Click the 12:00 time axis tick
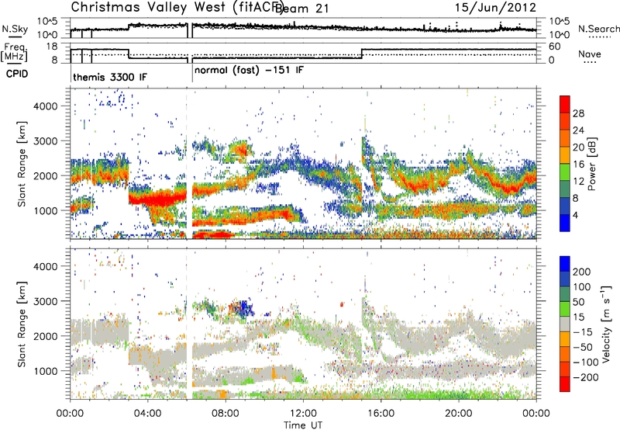This screenshot has width=620, height=430. 303,413
